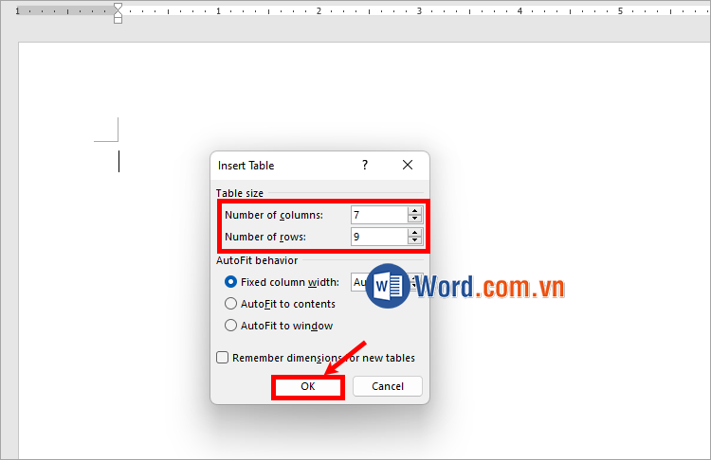Choose the AutoFit to contents option
The height and width of the screenshot is (460, 711).
(230, 304)
